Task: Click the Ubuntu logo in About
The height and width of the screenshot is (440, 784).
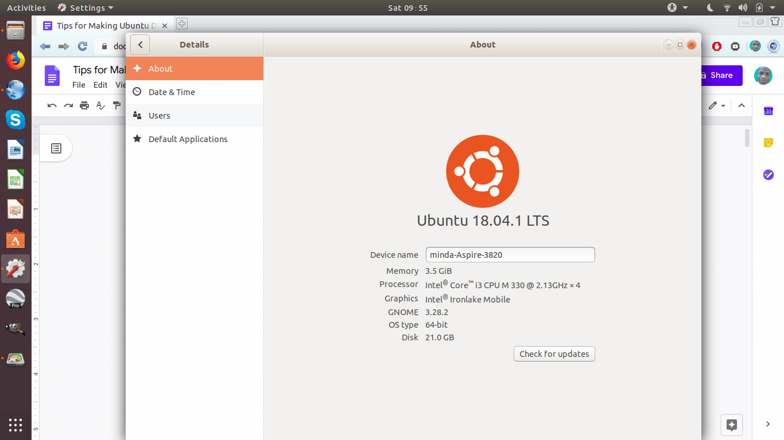Action: pos(483,171)
